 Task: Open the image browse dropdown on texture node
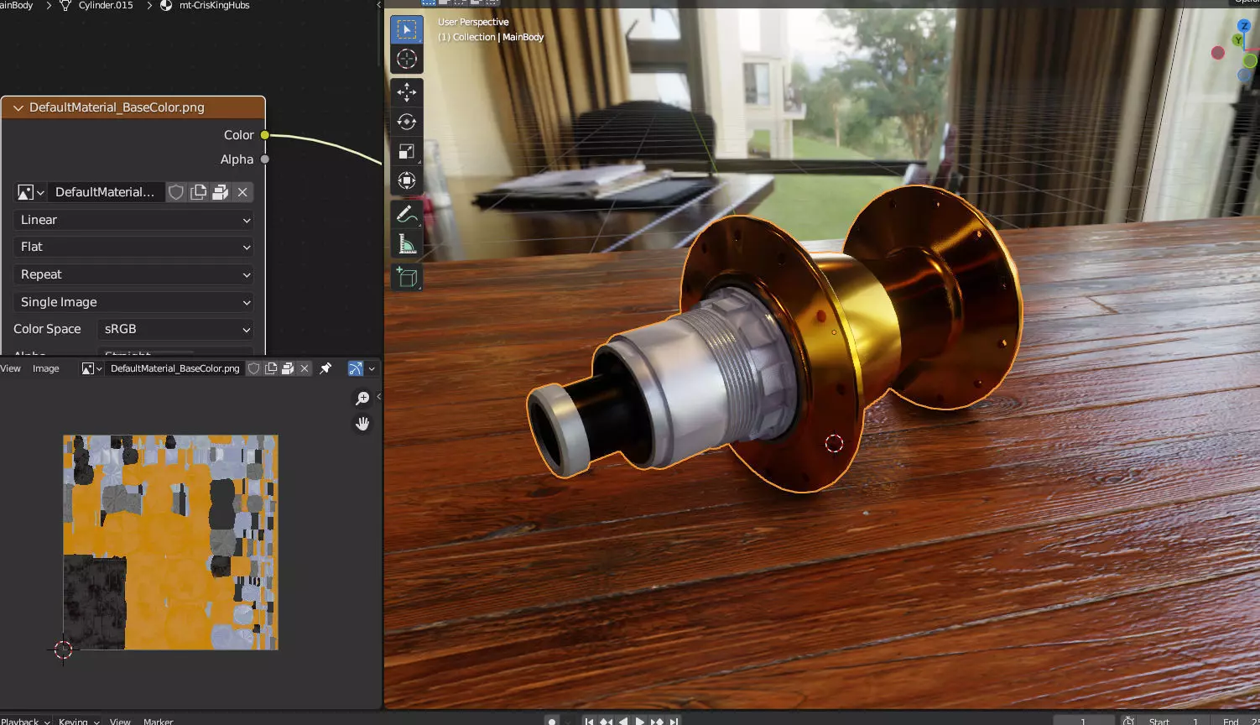pos(30,192)
